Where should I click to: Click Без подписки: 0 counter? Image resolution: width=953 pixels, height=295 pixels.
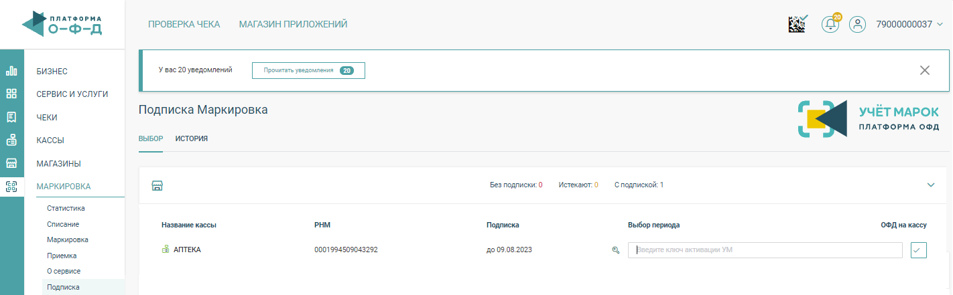pos(516,185)
